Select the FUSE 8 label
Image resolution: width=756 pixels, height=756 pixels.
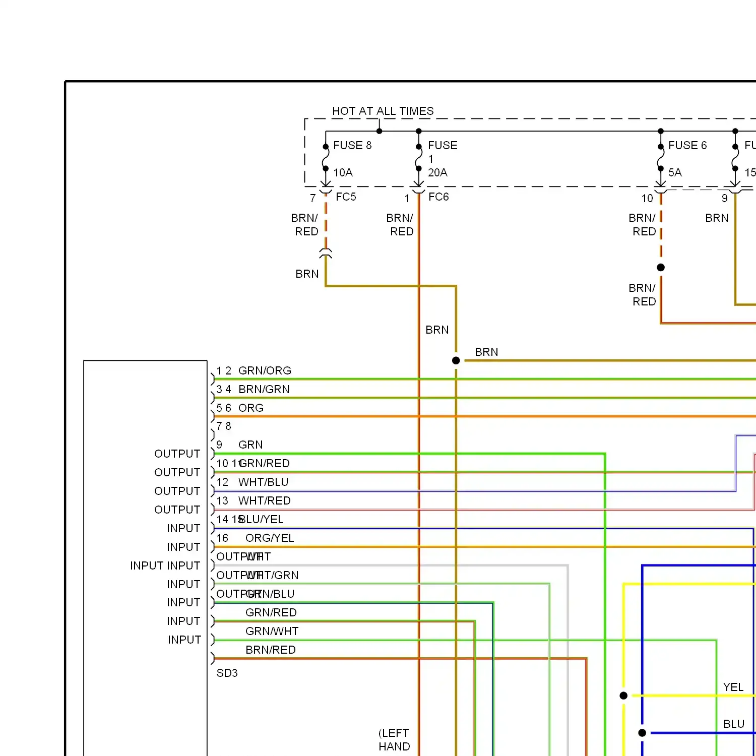coord(352,145)
